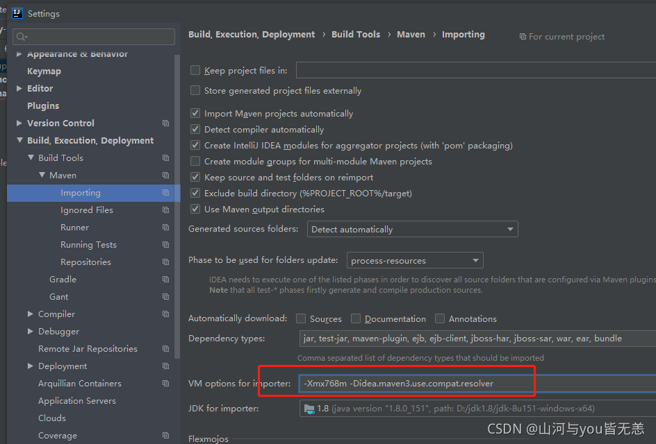656x444 pixels.
Task: Select Repositories under Maven
Action: tap(85, 262)
